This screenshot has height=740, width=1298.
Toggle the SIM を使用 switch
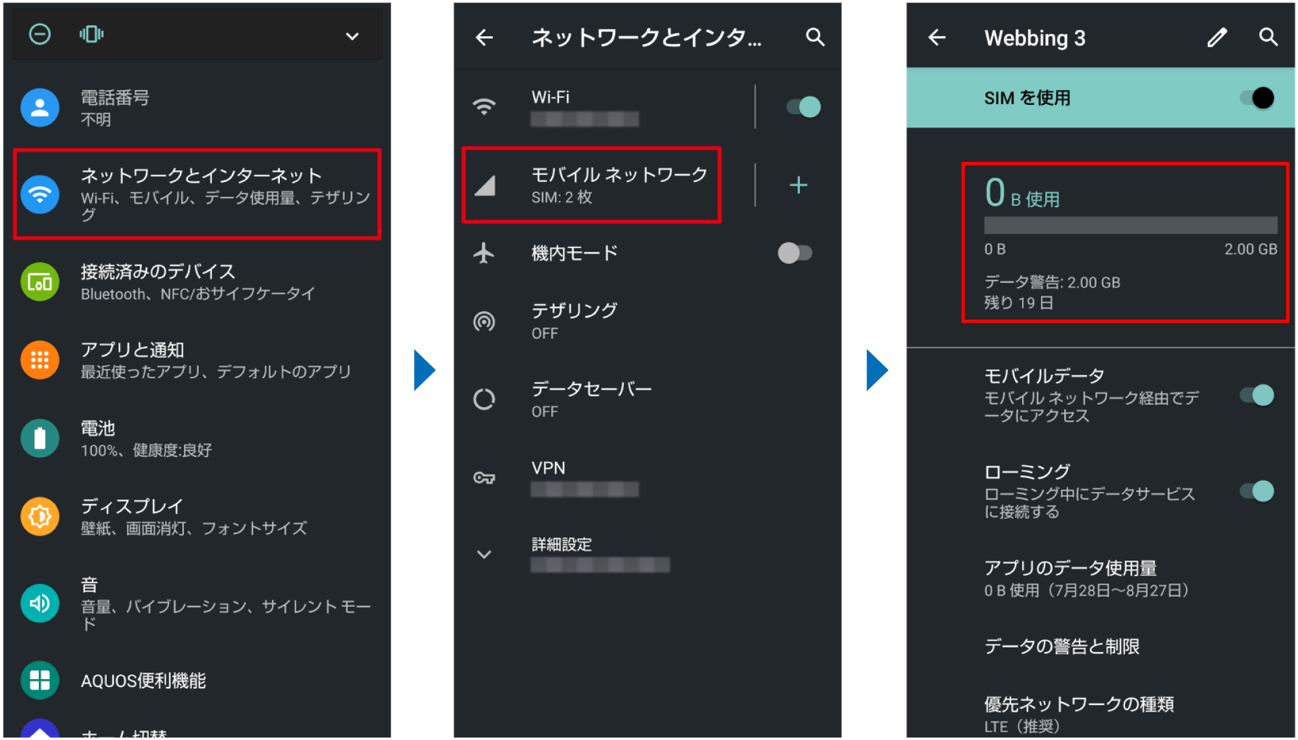tap(1257, 98)
